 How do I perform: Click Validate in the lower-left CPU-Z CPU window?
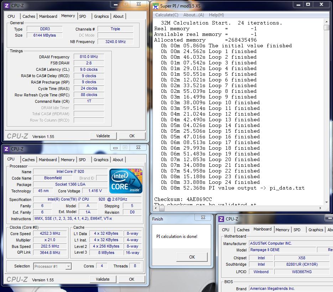[x=103, y=279]
